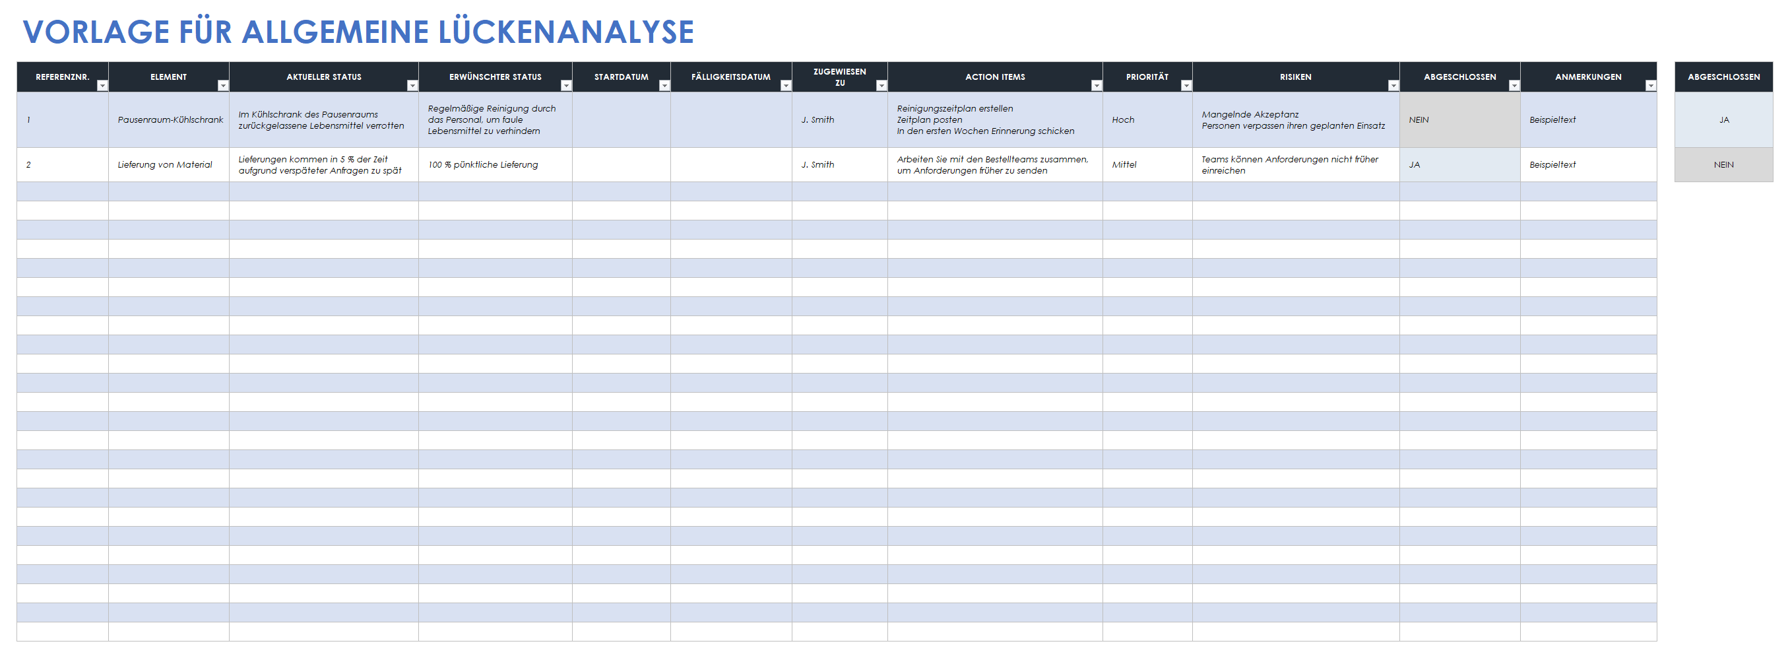Viewport: 1790px width, 660px height.
Task: Open the STARTDATUM filter dropdown
Action: 664,85
